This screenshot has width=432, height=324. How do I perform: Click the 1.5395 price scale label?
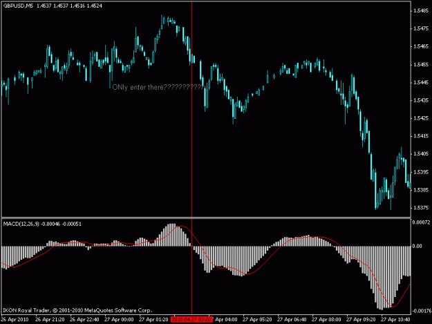(x=421, y=172)
